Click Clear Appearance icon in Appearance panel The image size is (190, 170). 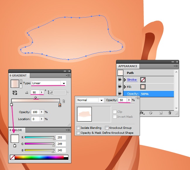coord(151,112)
